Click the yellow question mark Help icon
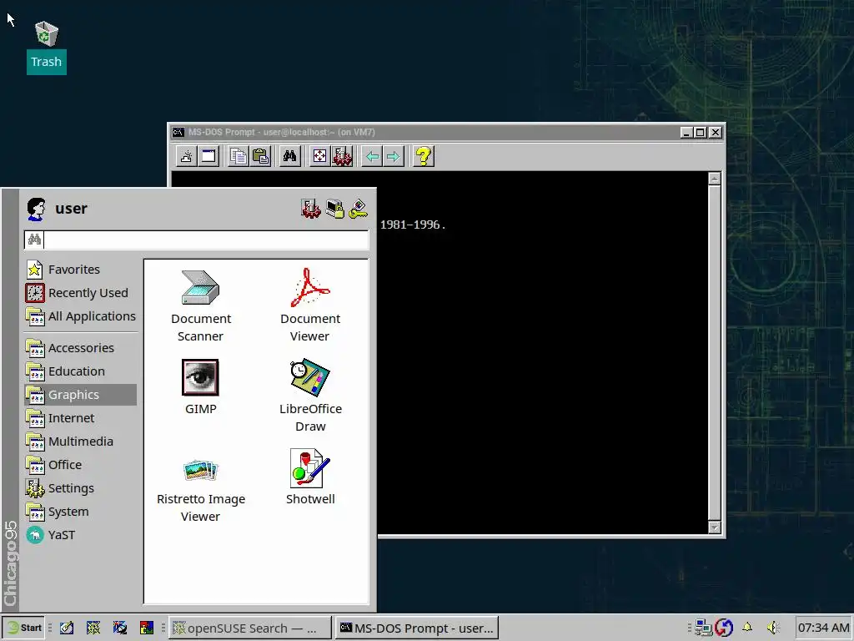The width and height of the screenshot is (854, 641). click(423, 156)
